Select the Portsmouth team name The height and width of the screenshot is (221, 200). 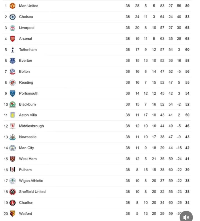pyautogui.click(x=29, y=93)
